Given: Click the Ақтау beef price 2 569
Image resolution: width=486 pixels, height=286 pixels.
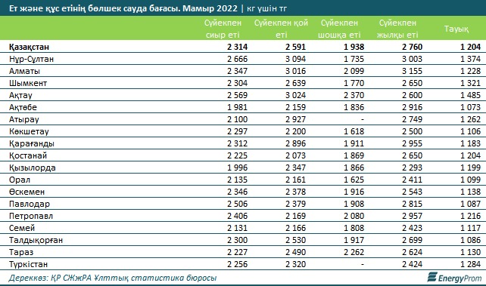Looking at the screenshot, I should coord(237,95).
